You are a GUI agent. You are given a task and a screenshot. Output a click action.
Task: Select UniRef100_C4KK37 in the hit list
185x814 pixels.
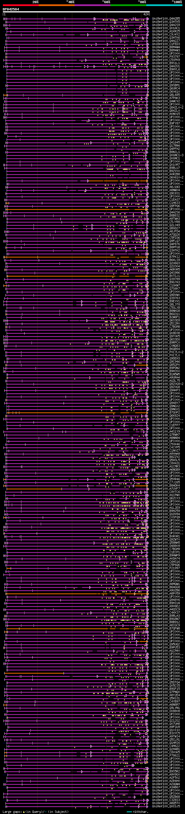click(166, 612)
